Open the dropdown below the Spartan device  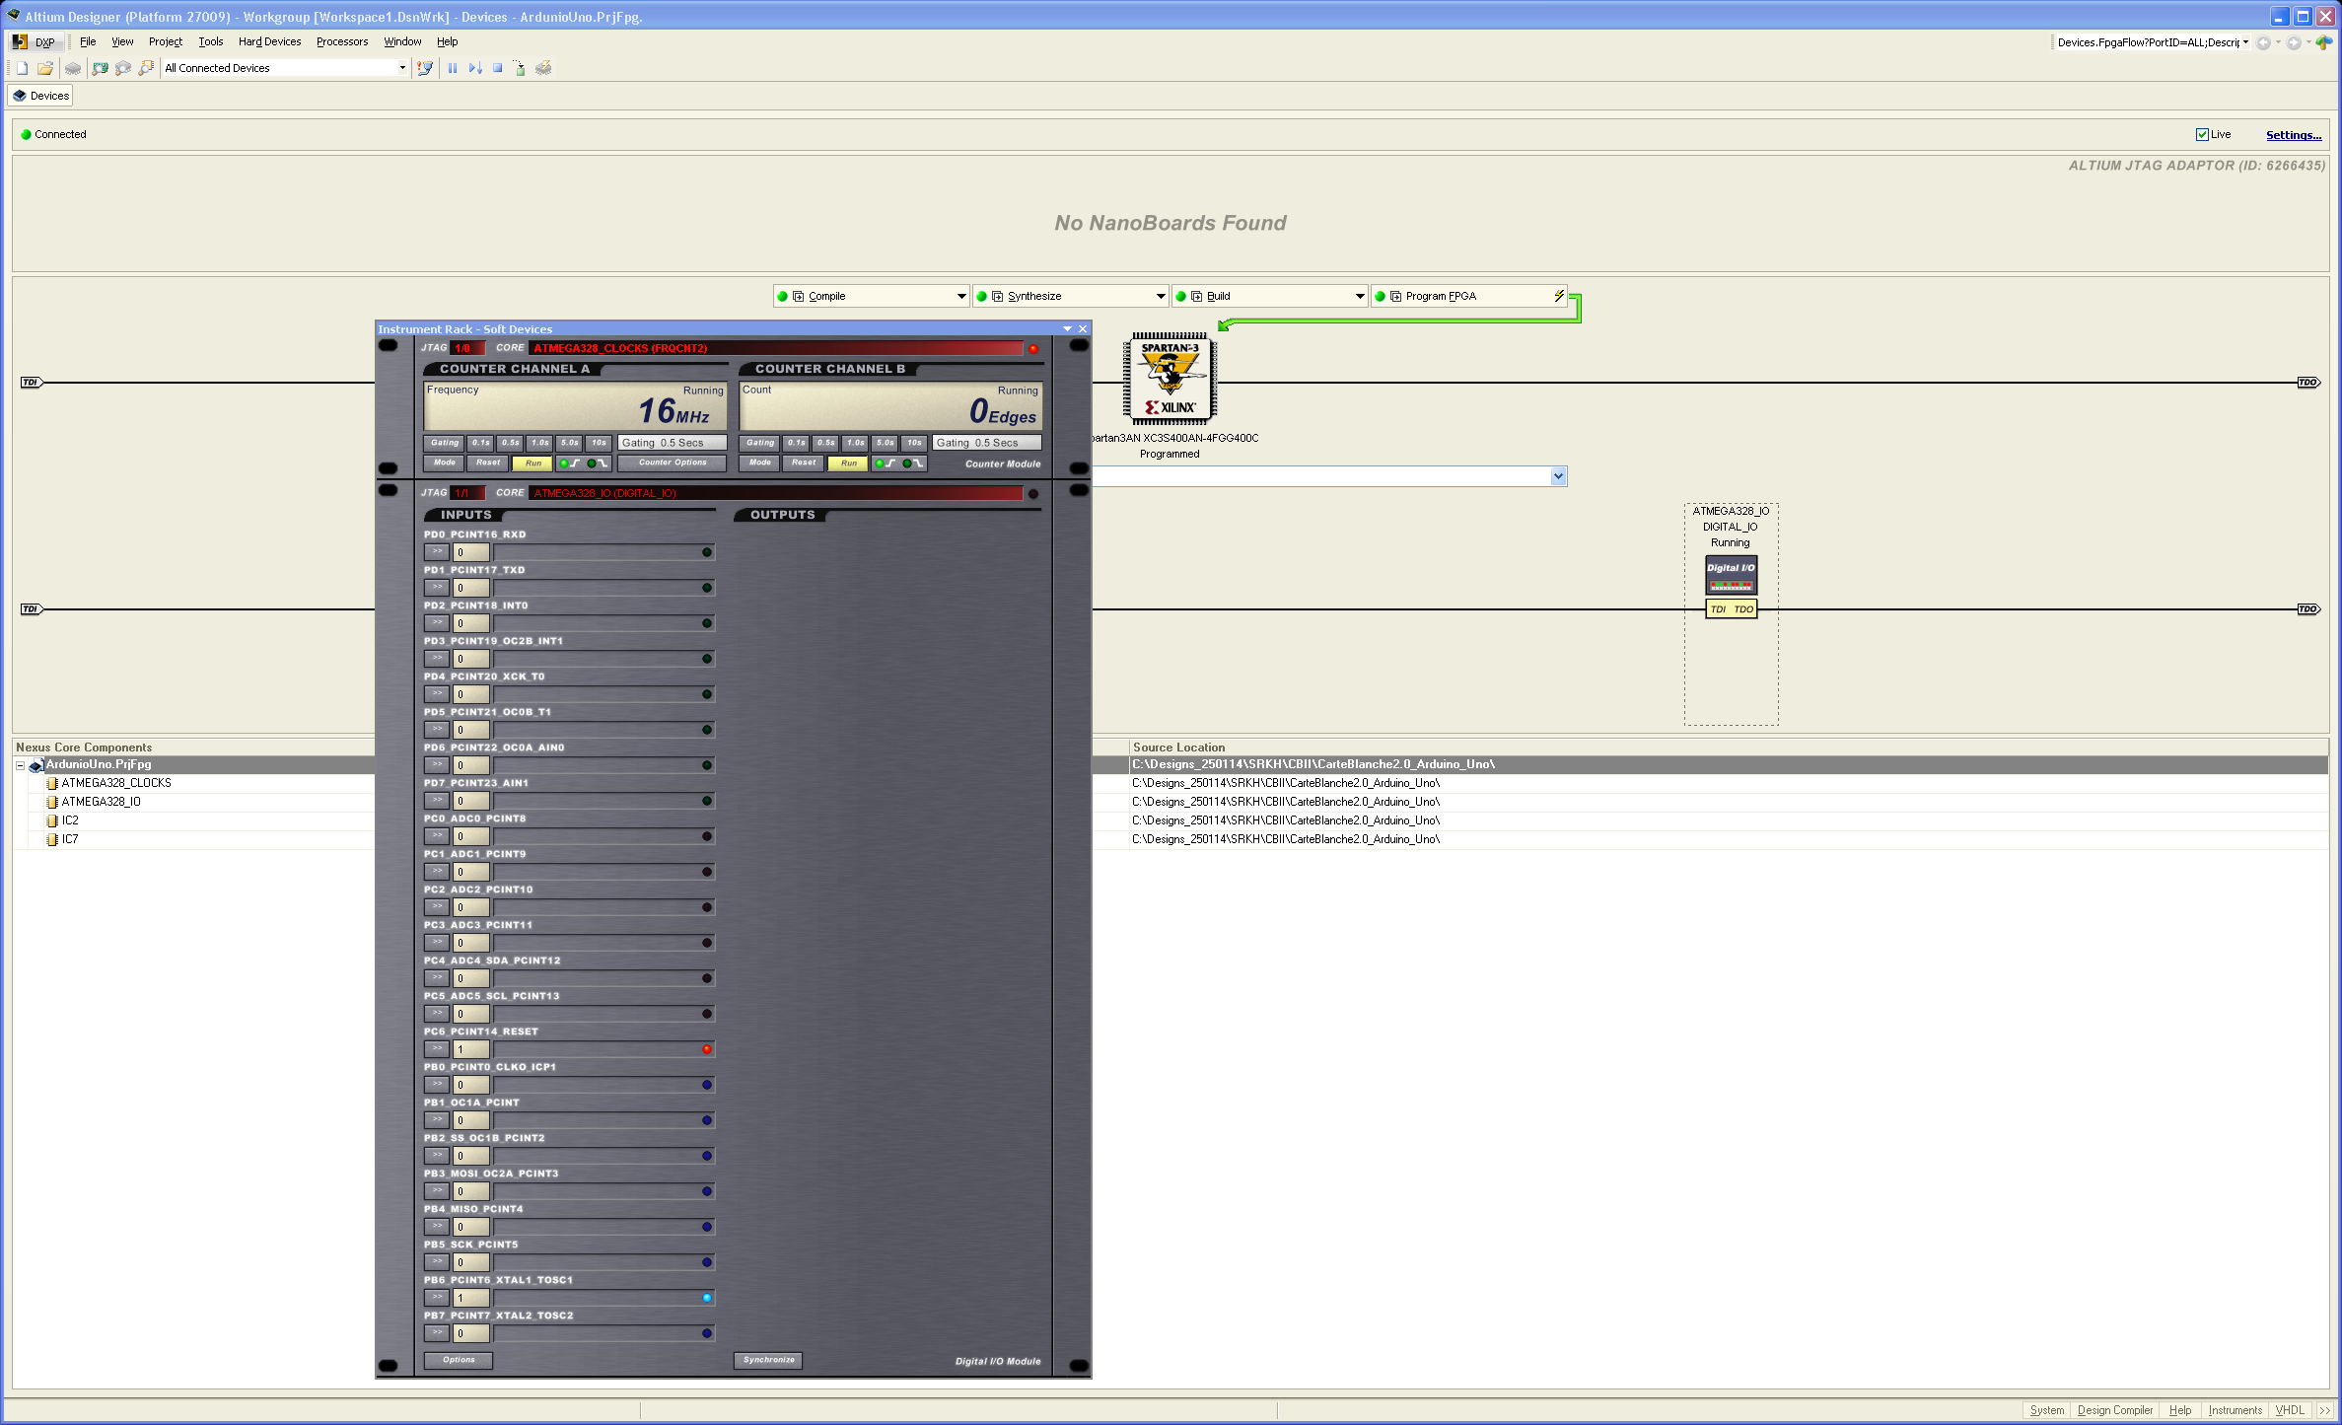[1558, 477]
